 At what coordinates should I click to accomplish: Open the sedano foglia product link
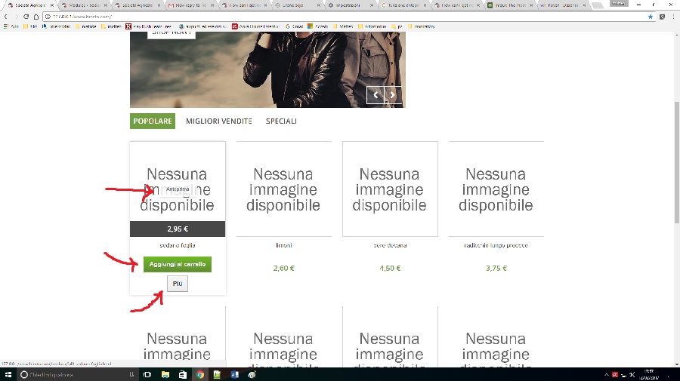pyautogui.click(x=178, y=245)
